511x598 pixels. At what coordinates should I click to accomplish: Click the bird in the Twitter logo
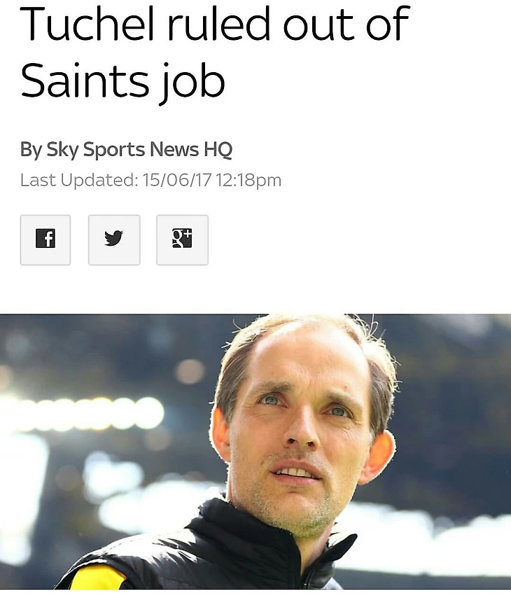[x=113, y=238]
